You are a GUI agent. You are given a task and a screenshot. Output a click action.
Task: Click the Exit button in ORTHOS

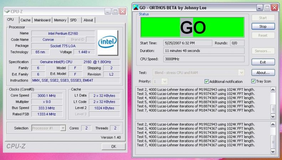point(263,62)
